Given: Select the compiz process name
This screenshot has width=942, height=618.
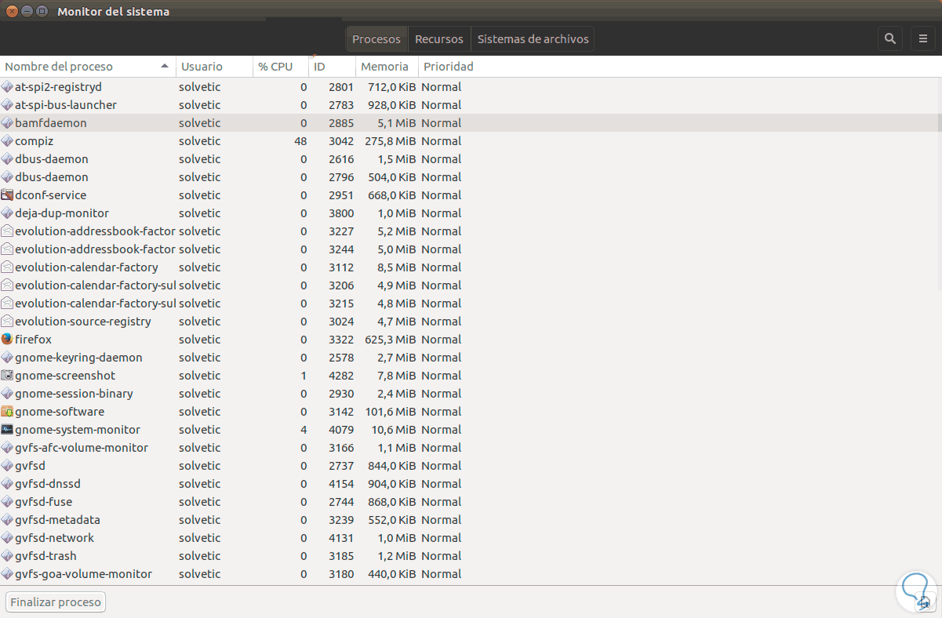Looking at the screenshot, I should click(35, 141).
